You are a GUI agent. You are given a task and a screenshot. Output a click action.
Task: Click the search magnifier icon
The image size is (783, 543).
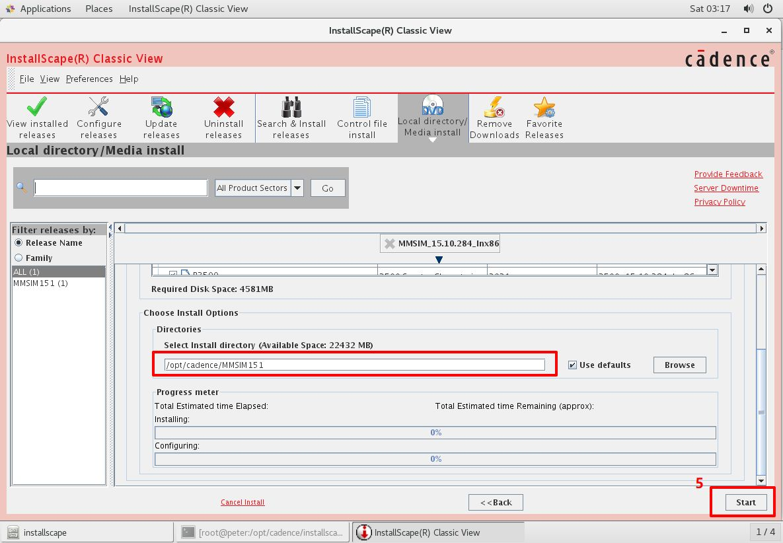[21, 188]
